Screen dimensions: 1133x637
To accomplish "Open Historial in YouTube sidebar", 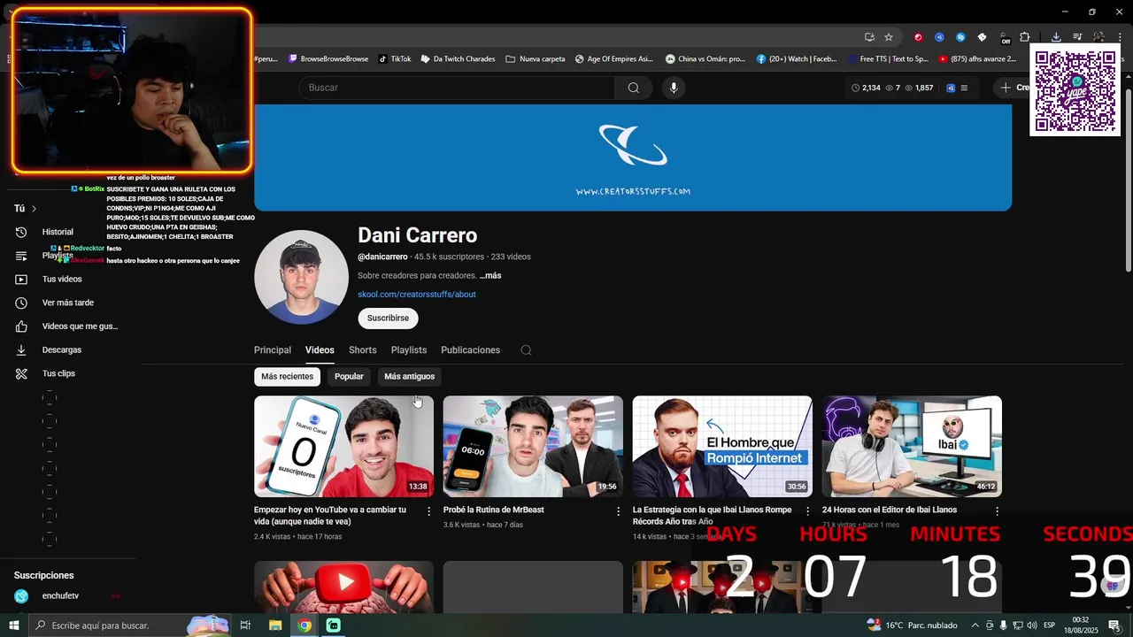I will click(58, 232).
